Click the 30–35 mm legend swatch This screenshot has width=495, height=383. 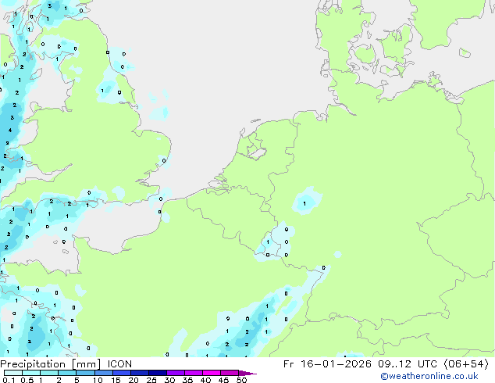[175, 373]
